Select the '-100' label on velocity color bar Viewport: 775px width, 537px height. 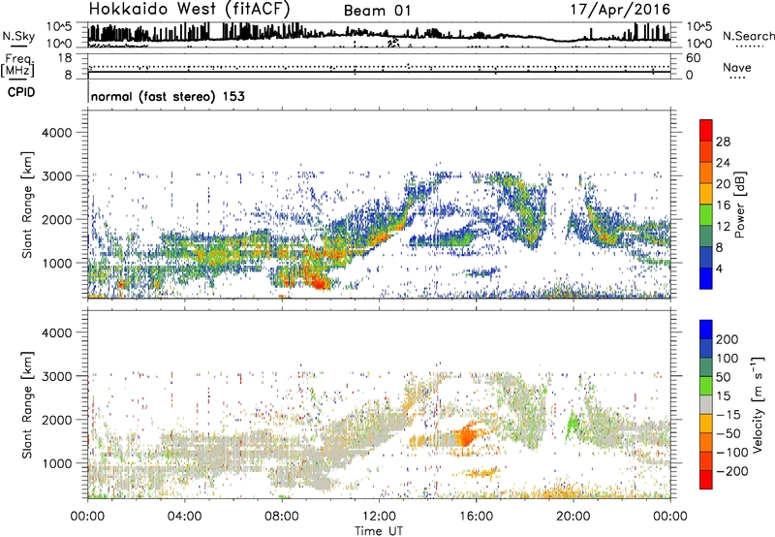[732, 453]
